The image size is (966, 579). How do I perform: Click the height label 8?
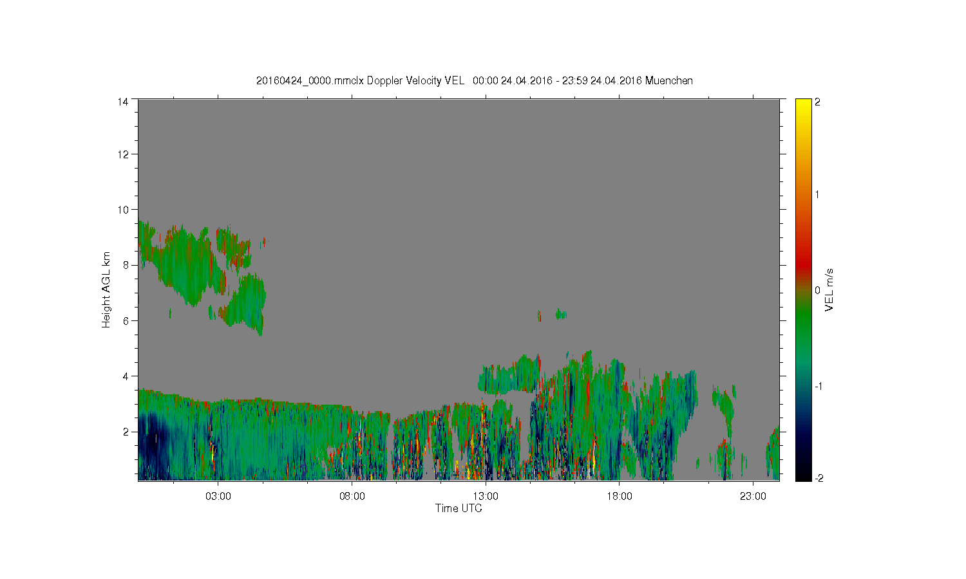126,265
